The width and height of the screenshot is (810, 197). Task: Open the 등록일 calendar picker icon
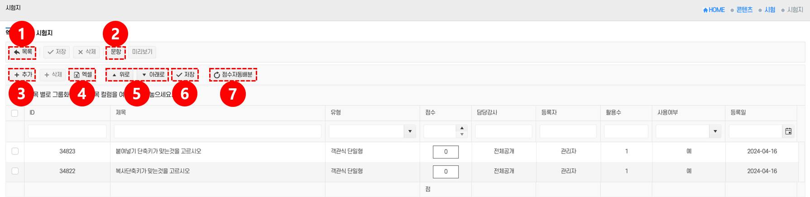[x=788, y=131]
